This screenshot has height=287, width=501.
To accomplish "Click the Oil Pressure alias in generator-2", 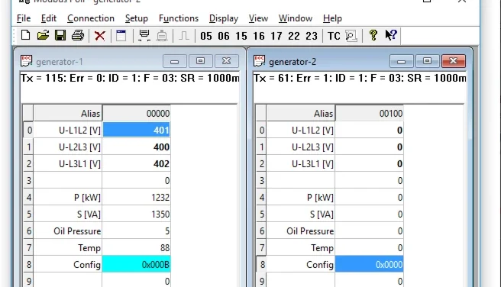I will [301, 231].
